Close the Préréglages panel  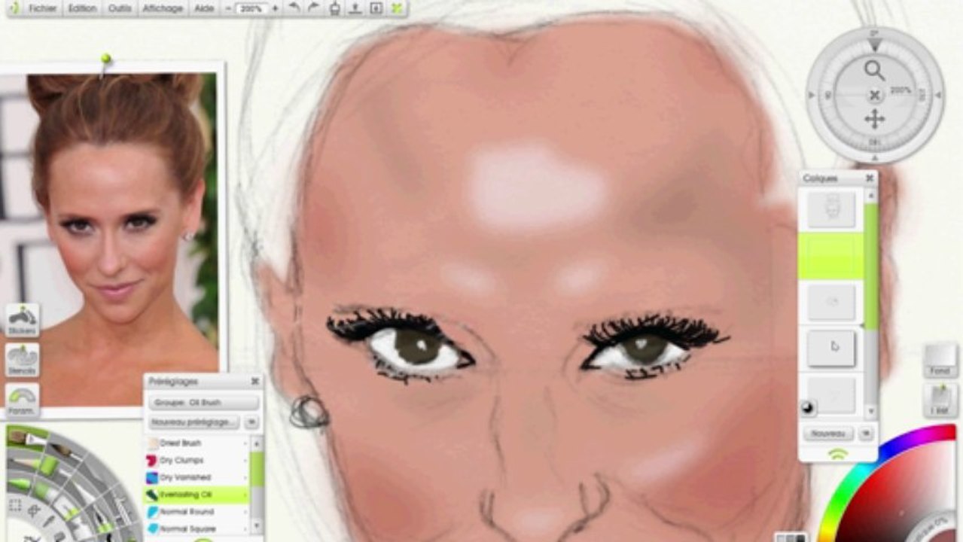[x=255, y=382]
